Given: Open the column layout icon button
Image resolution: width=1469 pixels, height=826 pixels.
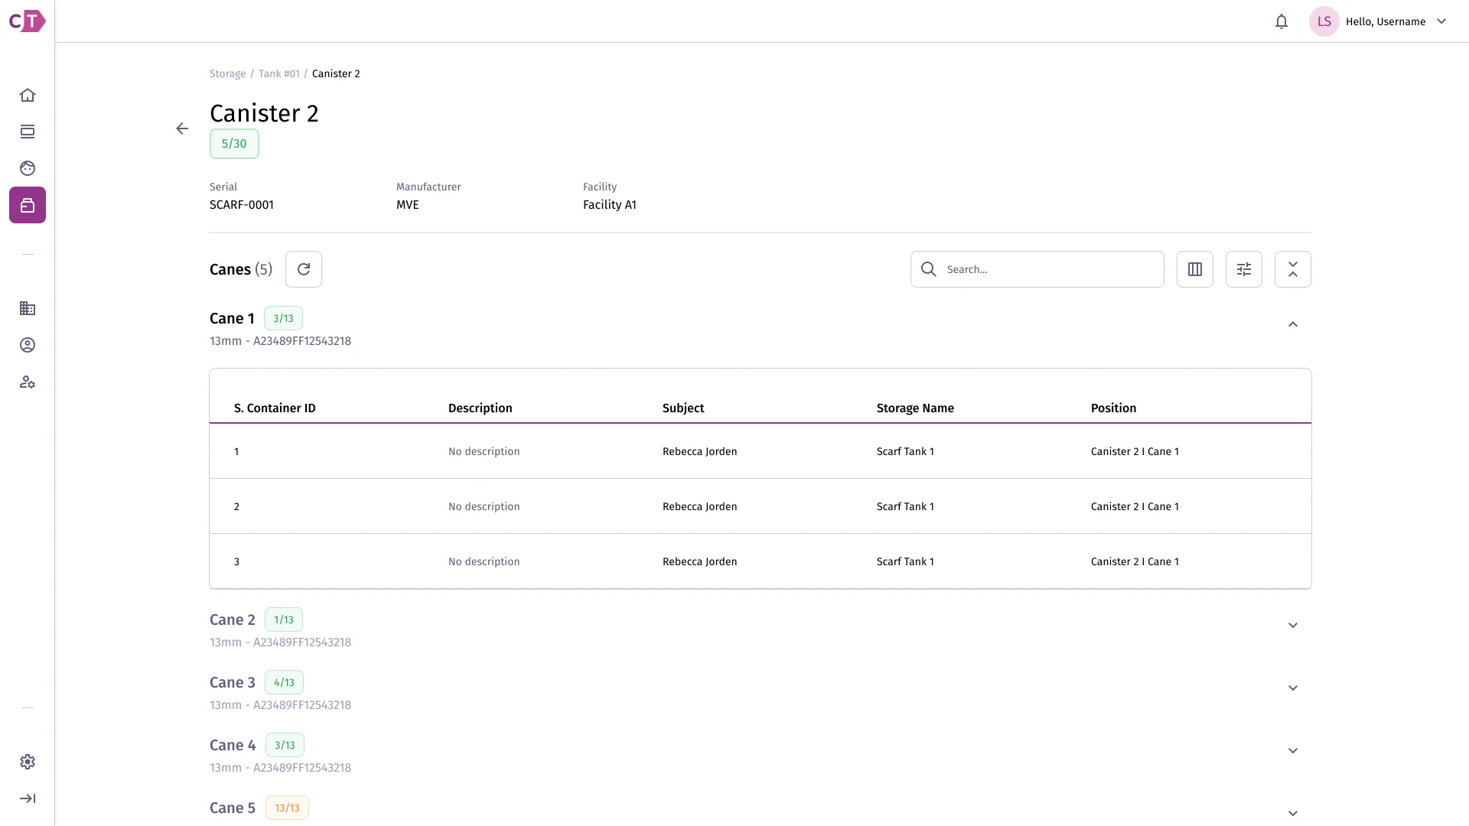Looking at the screenshot, I should point(1195,269).
